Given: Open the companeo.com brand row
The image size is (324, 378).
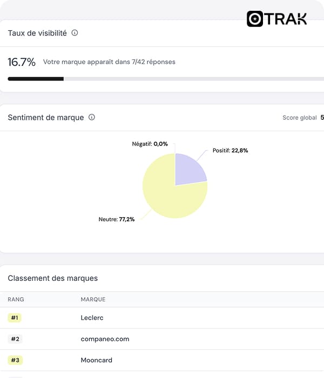Looking at the screenshot, I should [162, 339].
